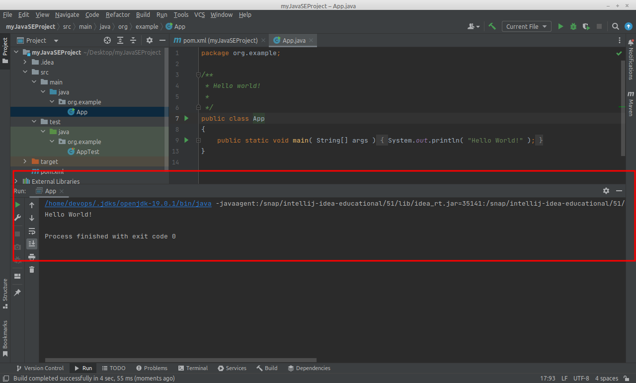Expand the .idea folder
The height and width of the screenshot is (383, 636).
(x=25, y=62)
